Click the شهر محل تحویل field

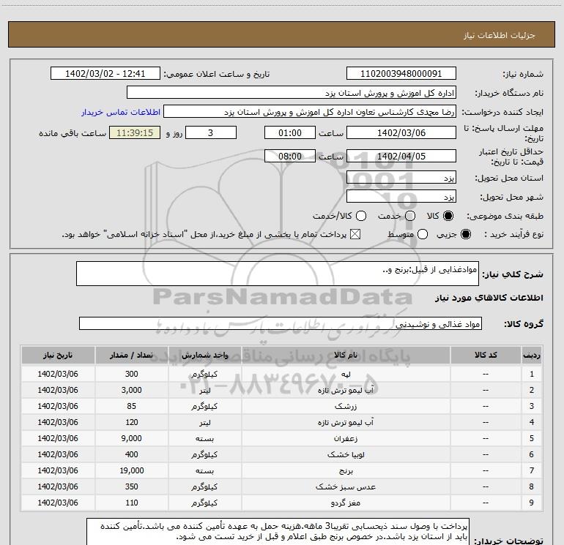(401, 196)
